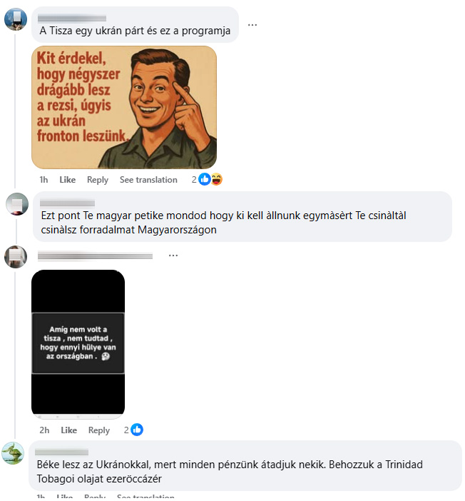The image size is (465, 501).
Task: Click the blurred author name of the first comment
Action: pyautogui.click(x=72, y=19)
